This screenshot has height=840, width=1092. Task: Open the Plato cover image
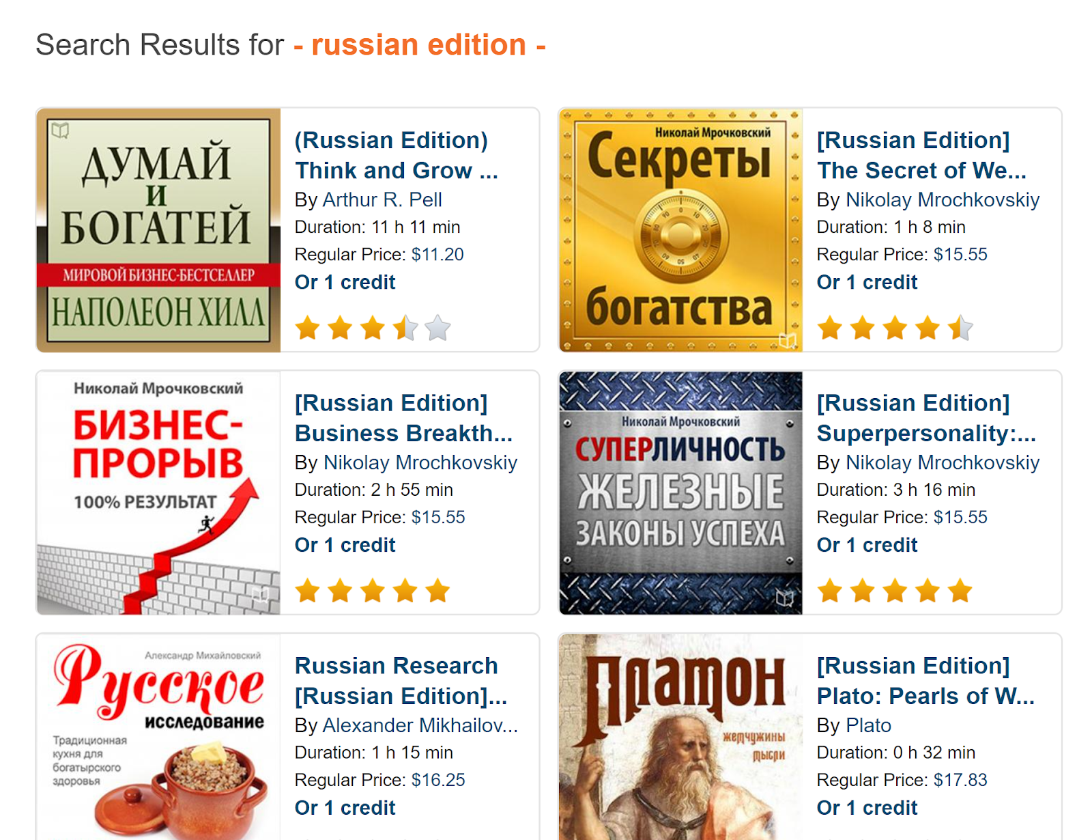click(x=680, y=738)
